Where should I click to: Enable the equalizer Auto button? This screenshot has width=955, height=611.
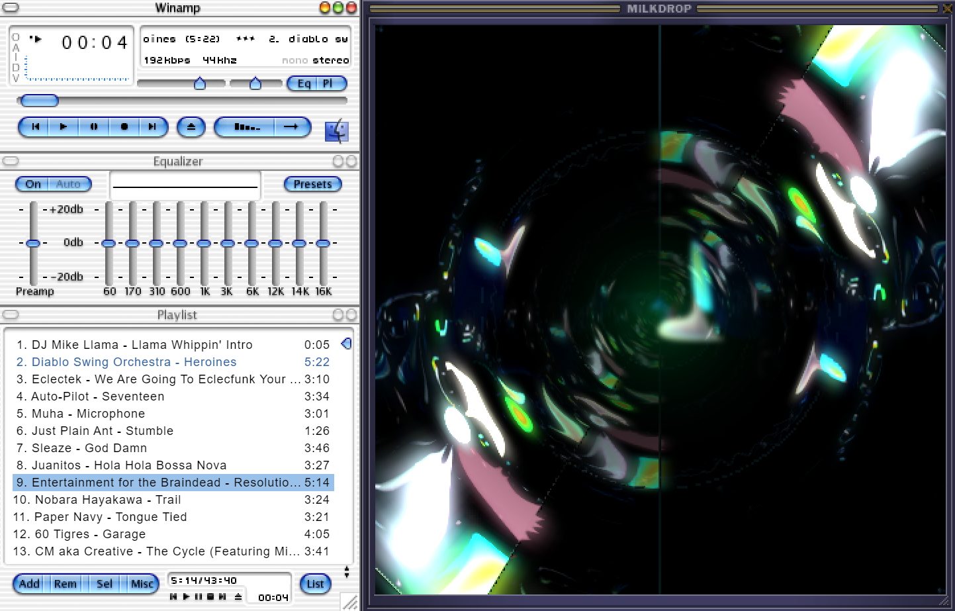pyautogui.click(x=68, y=184)
